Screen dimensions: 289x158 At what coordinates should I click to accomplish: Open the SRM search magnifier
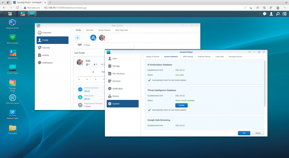[x=278, y=14]
